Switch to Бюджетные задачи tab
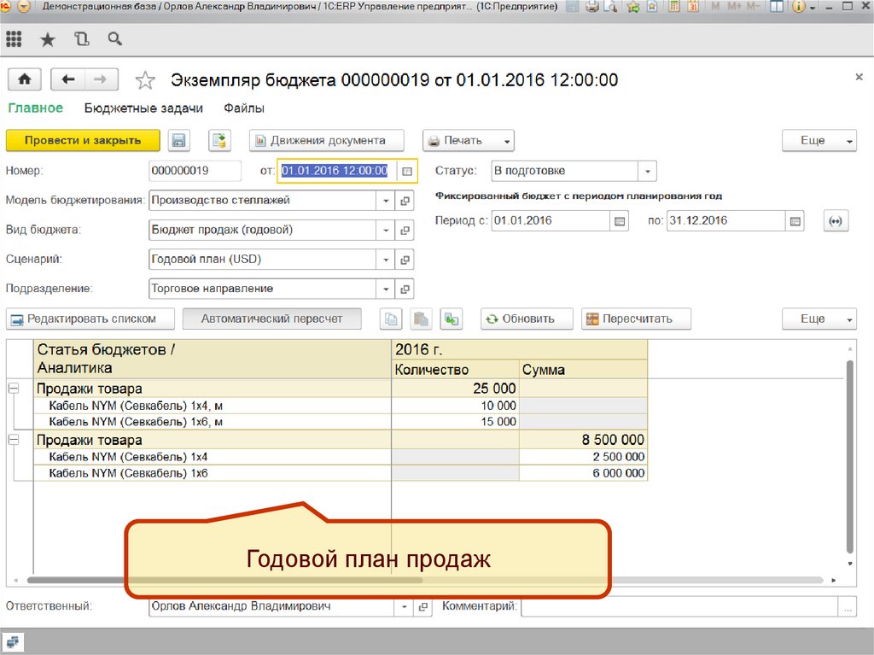The image size is (874, 655). [x=143, y=108]
